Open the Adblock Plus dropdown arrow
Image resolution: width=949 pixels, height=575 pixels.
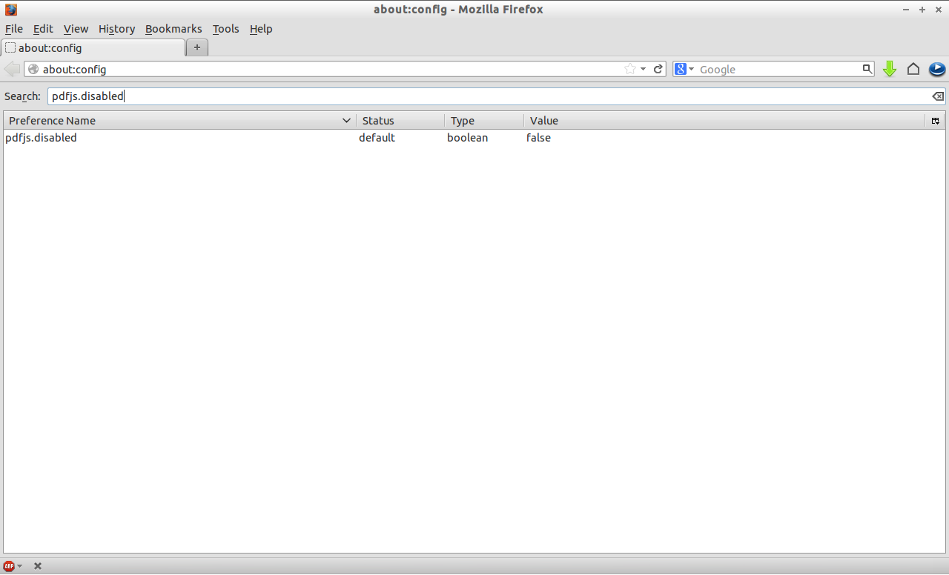point(20,566)
